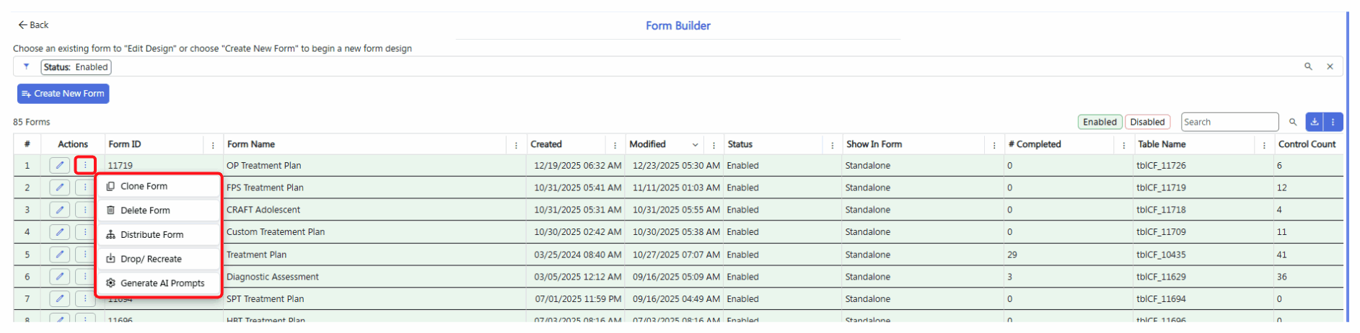Click the table name tblCF_10435

coord(1161,254)
